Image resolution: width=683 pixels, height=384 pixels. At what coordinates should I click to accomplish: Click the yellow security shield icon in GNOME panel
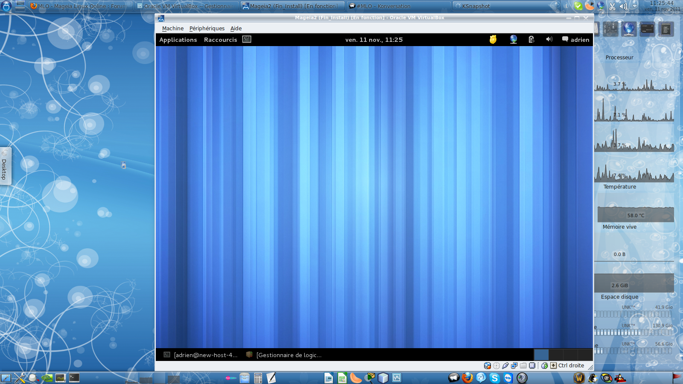pos(493,39)
